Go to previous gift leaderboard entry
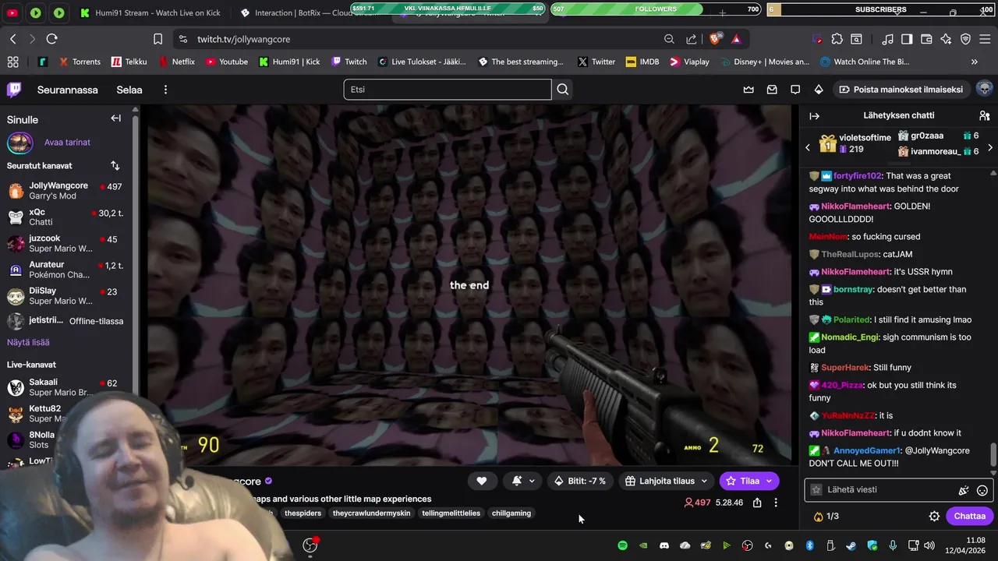Viewport: 998px width, 561px height. pos(808,147)
